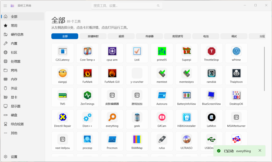Launch ZenTimings tool
This screenshot has height=162, width=272.
pos(87,97)
